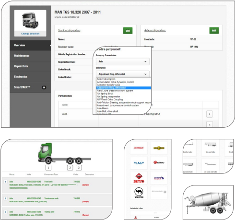The image size is (236, 220).
Task: Click Front axle component type text
Action: tap(48, 182)
